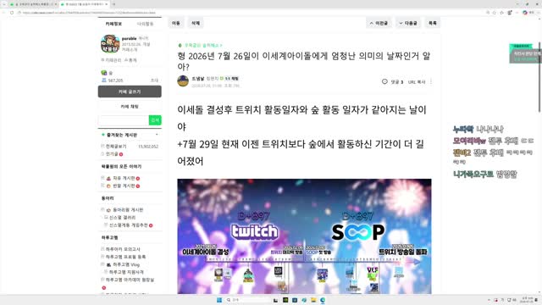Expand the 즐겨찾는 게시판 favorites arrow
542x305 pixels.
(157, 135)
